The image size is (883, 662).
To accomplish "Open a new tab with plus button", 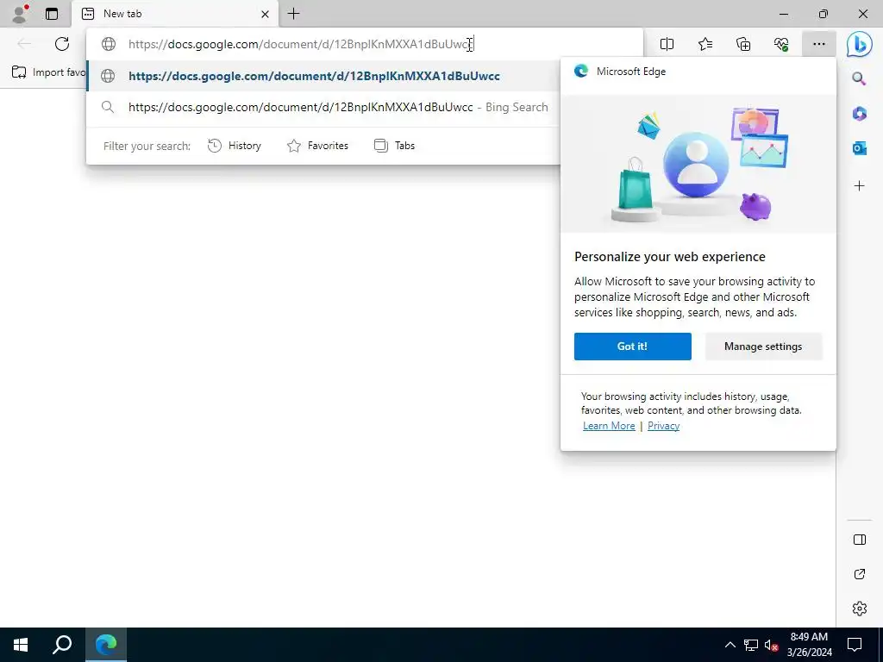I will (293, 14).
